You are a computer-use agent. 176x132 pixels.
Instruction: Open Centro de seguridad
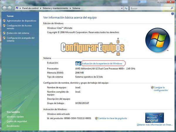click(x=17, y=121)
